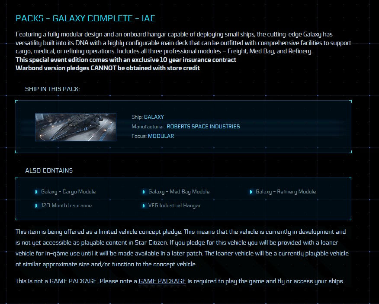This screenshot has height=304, width=379.
Task: Click the Galaxy ship thumbnail image
Action: point(76,127)
